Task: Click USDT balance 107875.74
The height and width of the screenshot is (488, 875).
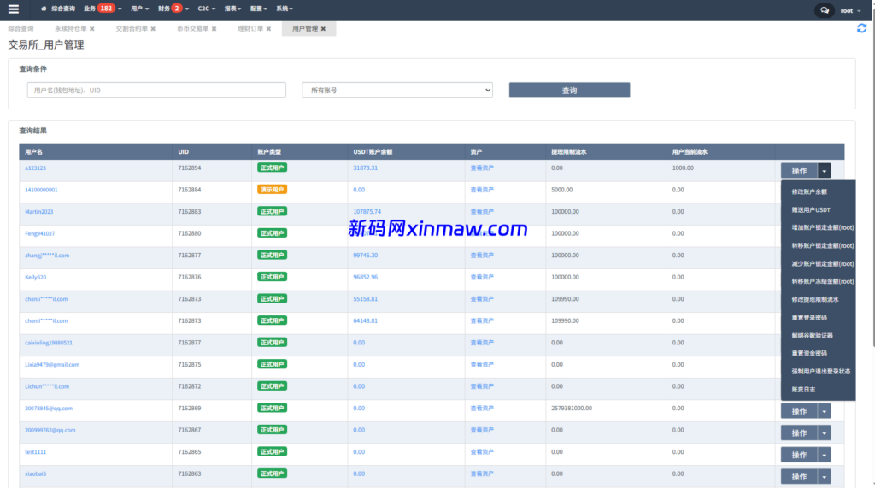Action: pos(367,212)
